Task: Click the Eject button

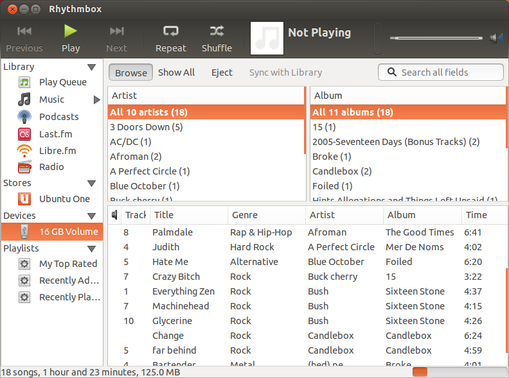Action: [222, 73]
